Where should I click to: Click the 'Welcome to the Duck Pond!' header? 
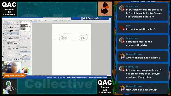coord(143,2)
